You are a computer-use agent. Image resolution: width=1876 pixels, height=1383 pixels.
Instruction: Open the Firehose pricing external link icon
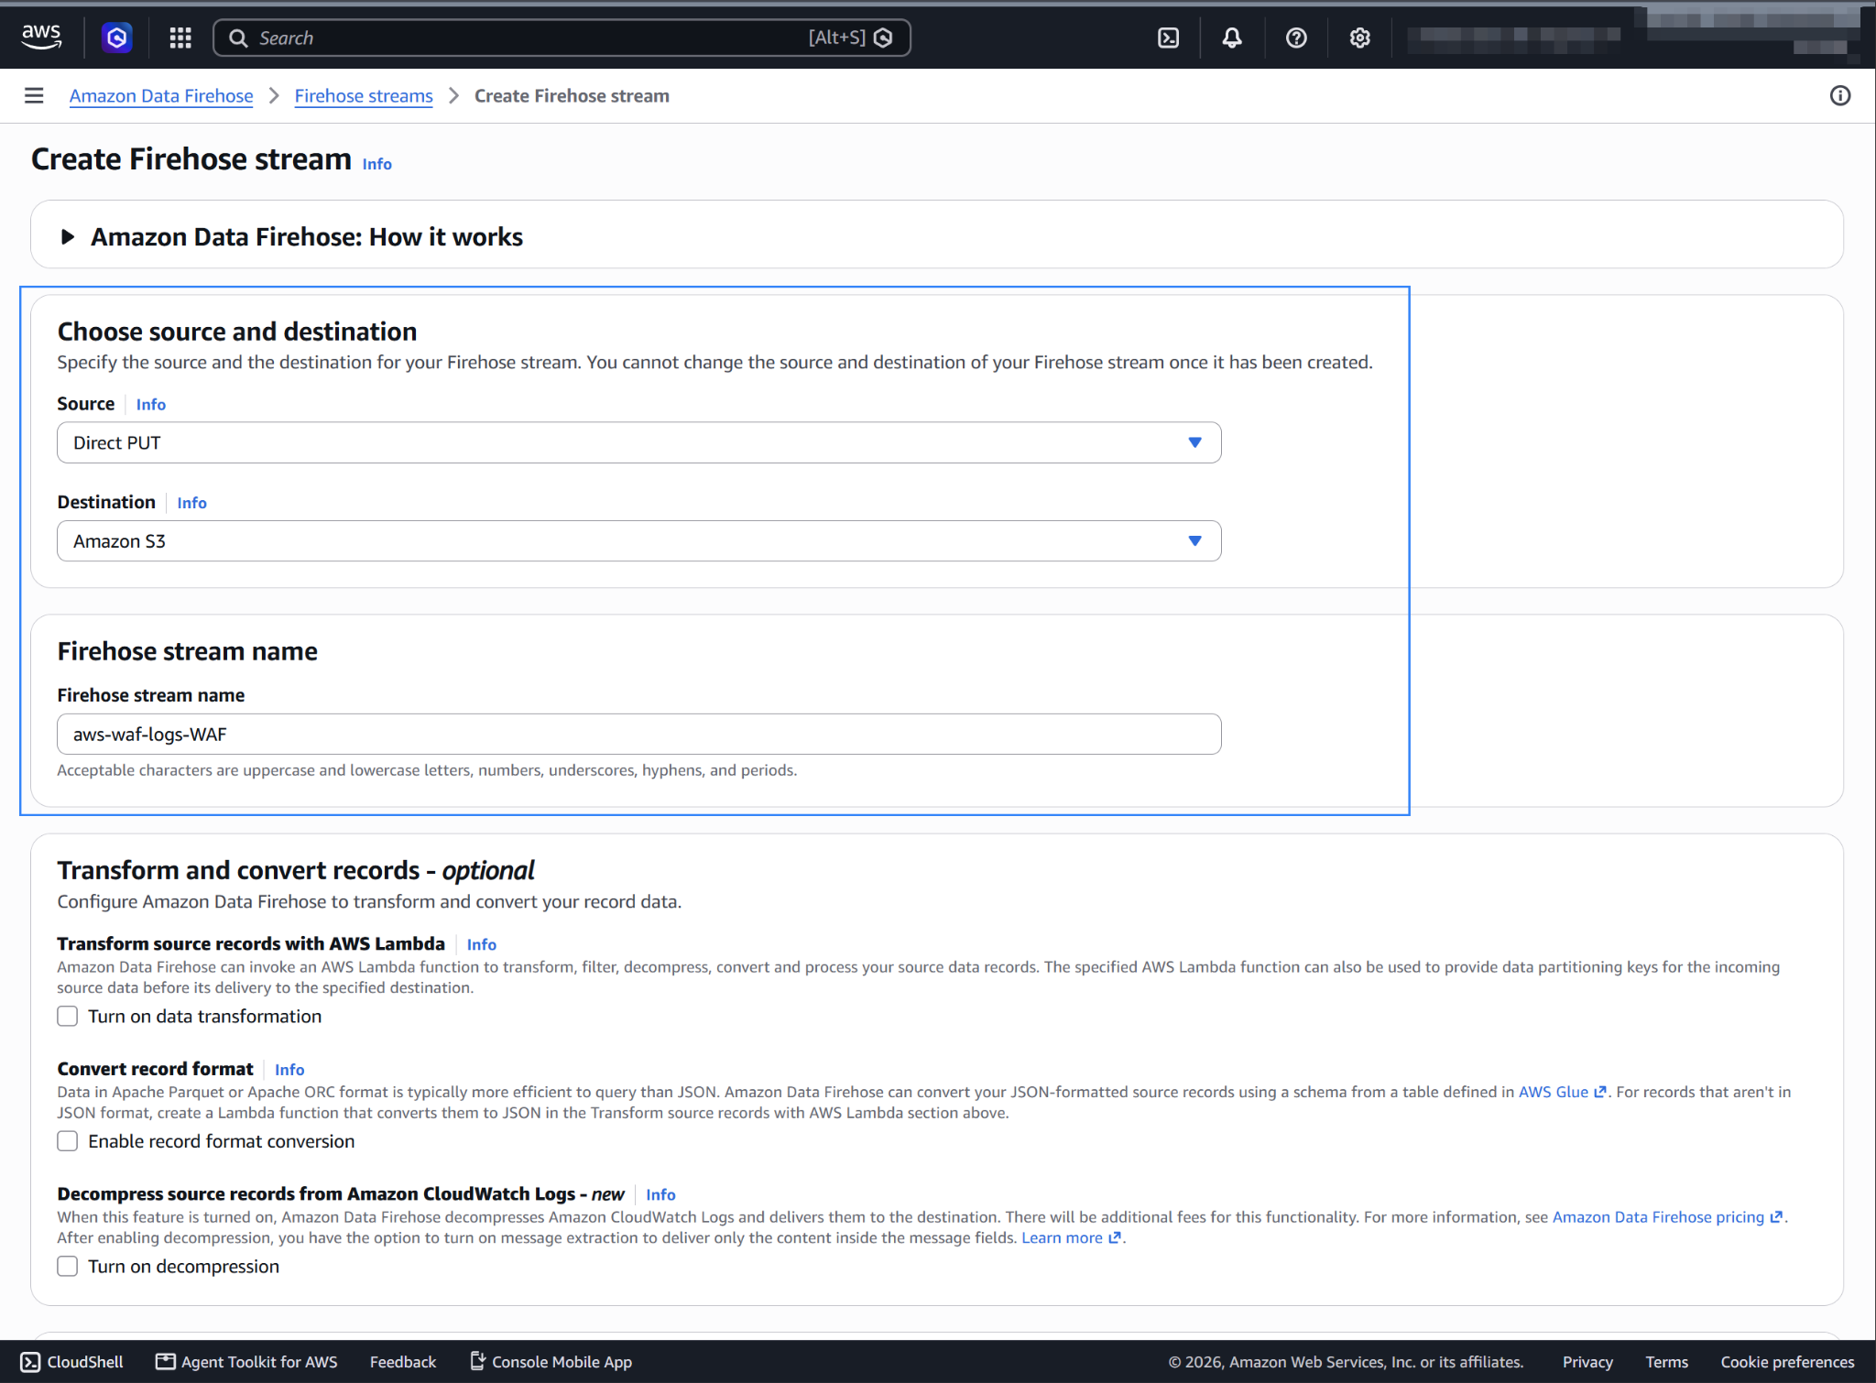(x=1776, y=1216)
